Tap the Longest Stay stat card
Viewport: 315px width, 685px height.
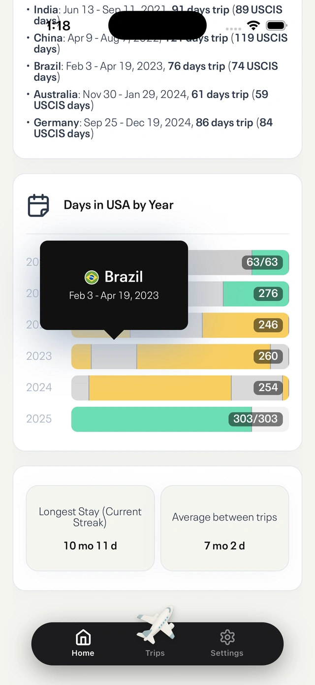point(90,528)
